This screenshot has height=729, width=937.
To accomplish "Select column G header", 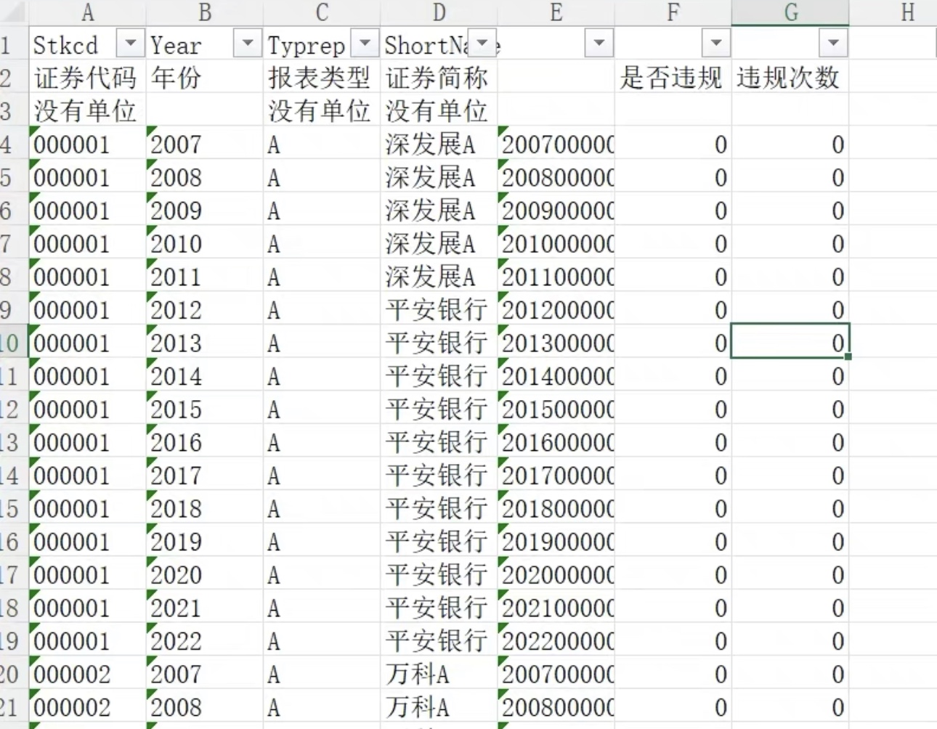I will [790, 12].
